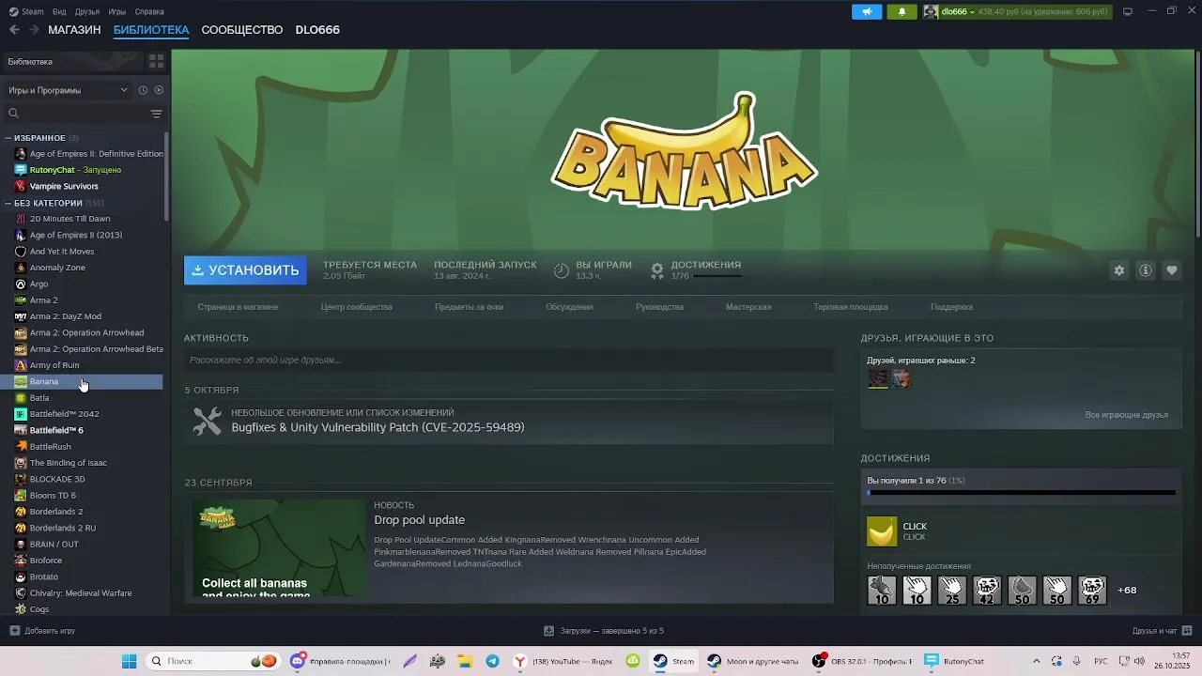Screen dimensions: 1202x676
Task: Click the achievements progress bar 1 из 76
Action: click(1022, 492)
